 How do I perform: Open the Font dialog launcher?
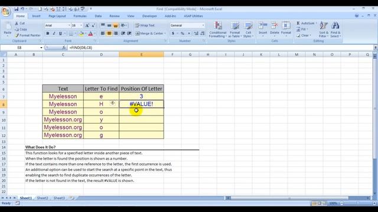point(95,41)
